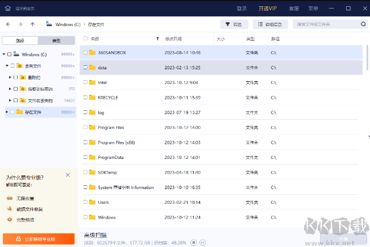Show detailed info (详细信息) panel
Image resolution: width=370 pixels, height=247 pixels.
(271, 24)
